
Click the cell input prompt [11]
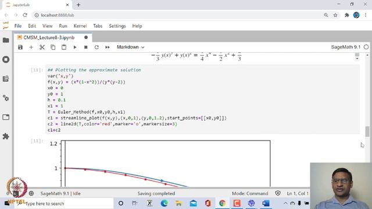37,70
